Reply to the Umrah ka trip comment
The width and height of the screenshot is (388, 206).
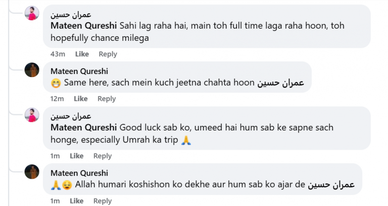click(x=103, y=156)
